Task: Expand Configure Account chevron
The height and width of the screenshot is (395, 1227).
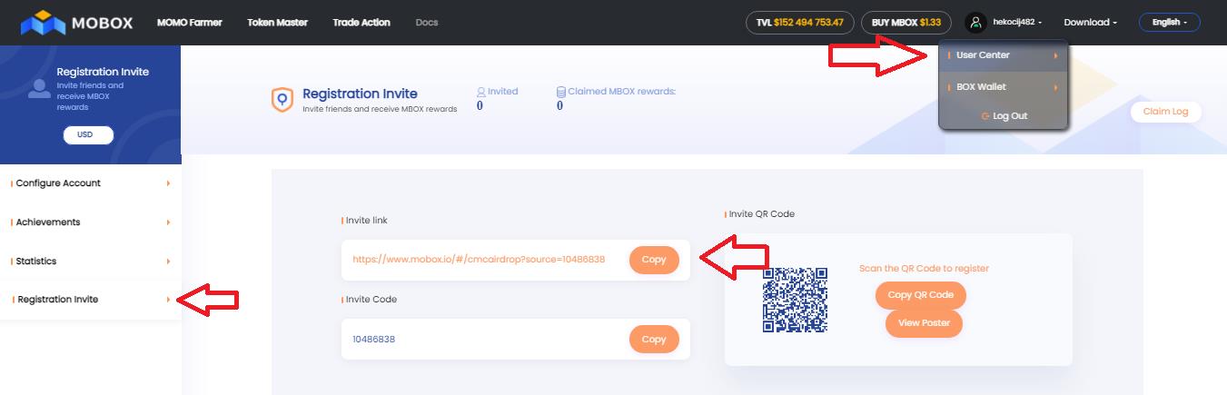Action: pos(168,183)
